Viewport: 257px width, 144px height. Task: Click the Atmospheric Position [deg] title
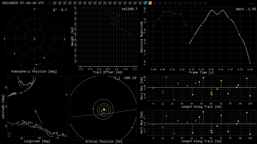click(34, 71)
